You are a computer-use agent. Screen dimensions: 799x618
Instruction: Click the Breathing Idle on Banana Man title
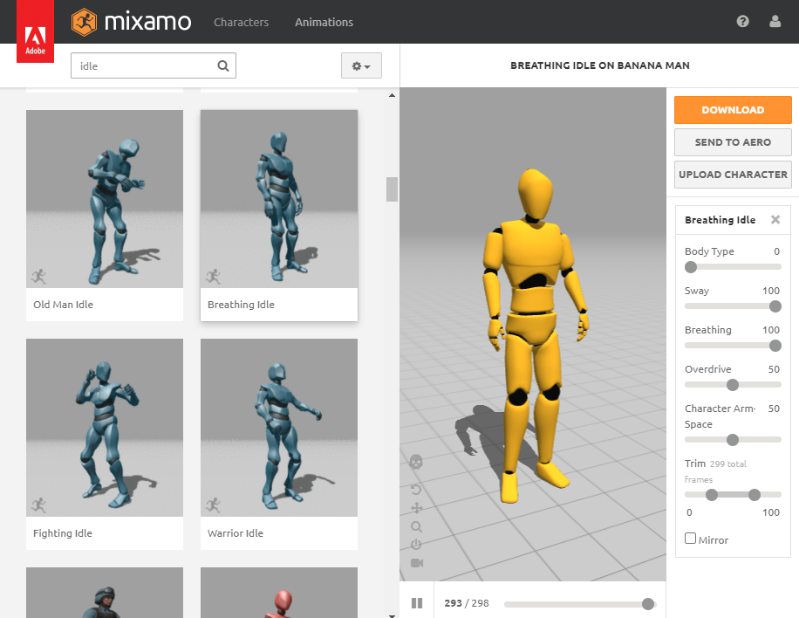point(600,65)
